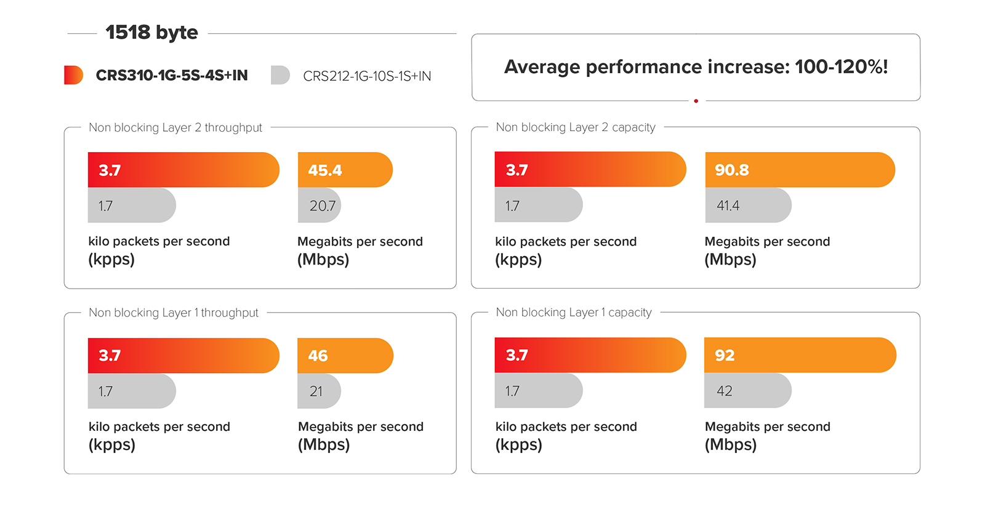Image resolution: width=985 pixels, height=506 pixels.
Task: Click the 1518 byte heading
Action: (x=151, y=33)
